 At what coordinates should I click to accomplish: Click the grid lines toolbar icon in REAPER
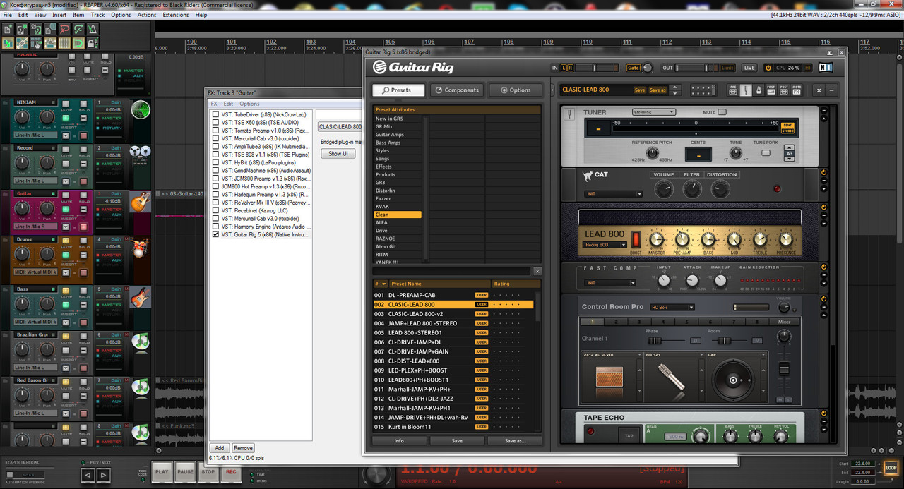(x=64, y=43)
